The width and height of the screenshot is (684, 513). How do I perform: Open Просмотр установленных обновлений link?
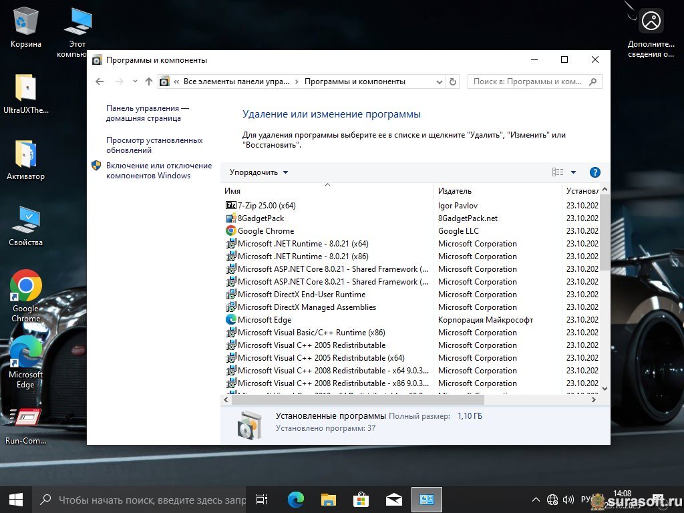154,145
